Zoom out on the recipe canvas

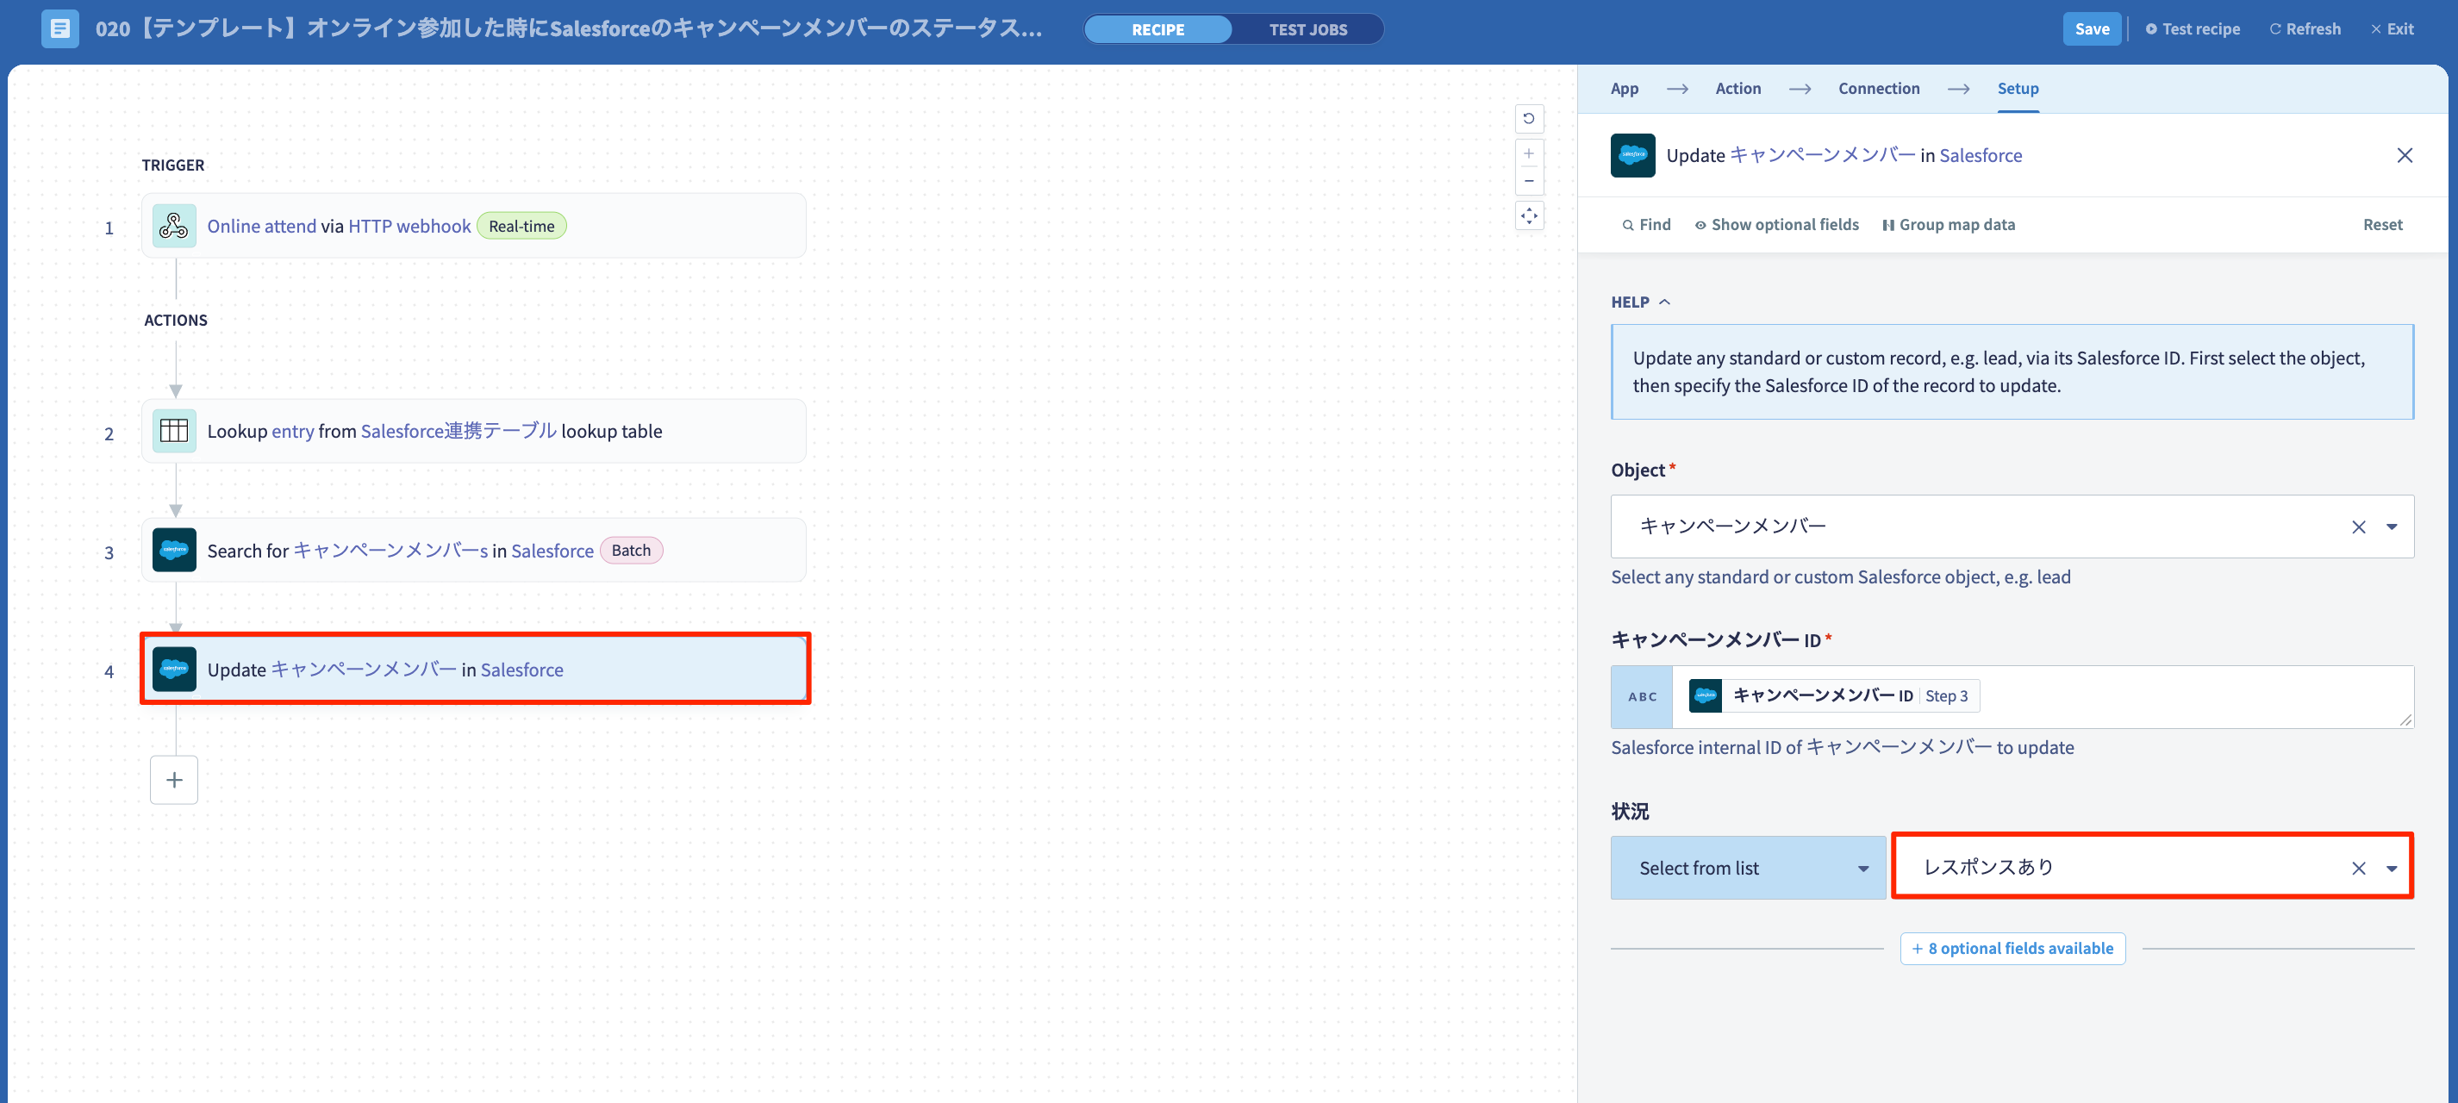[x=1529, y=181]
